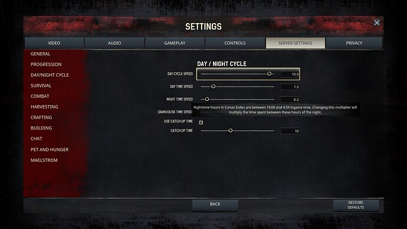This screenshot has height=229, width=407.
Task: Click the Night Time Speed slider handle
Action: coord(207,99)
